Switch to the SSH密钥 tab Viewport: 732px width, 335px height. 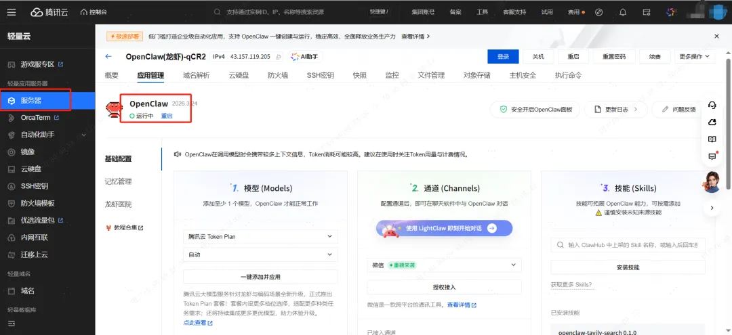click(x=320, y=75)
